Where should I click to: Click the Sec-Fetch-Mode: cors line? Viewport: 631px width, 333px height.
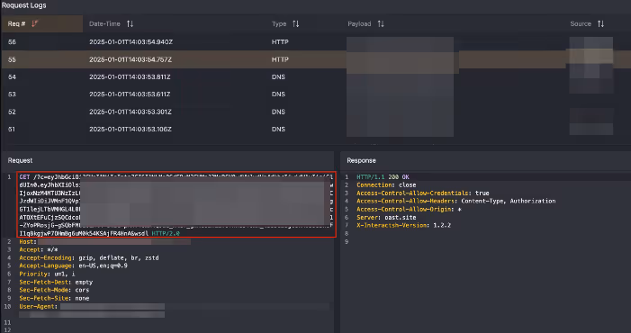(x=54, y=290)
